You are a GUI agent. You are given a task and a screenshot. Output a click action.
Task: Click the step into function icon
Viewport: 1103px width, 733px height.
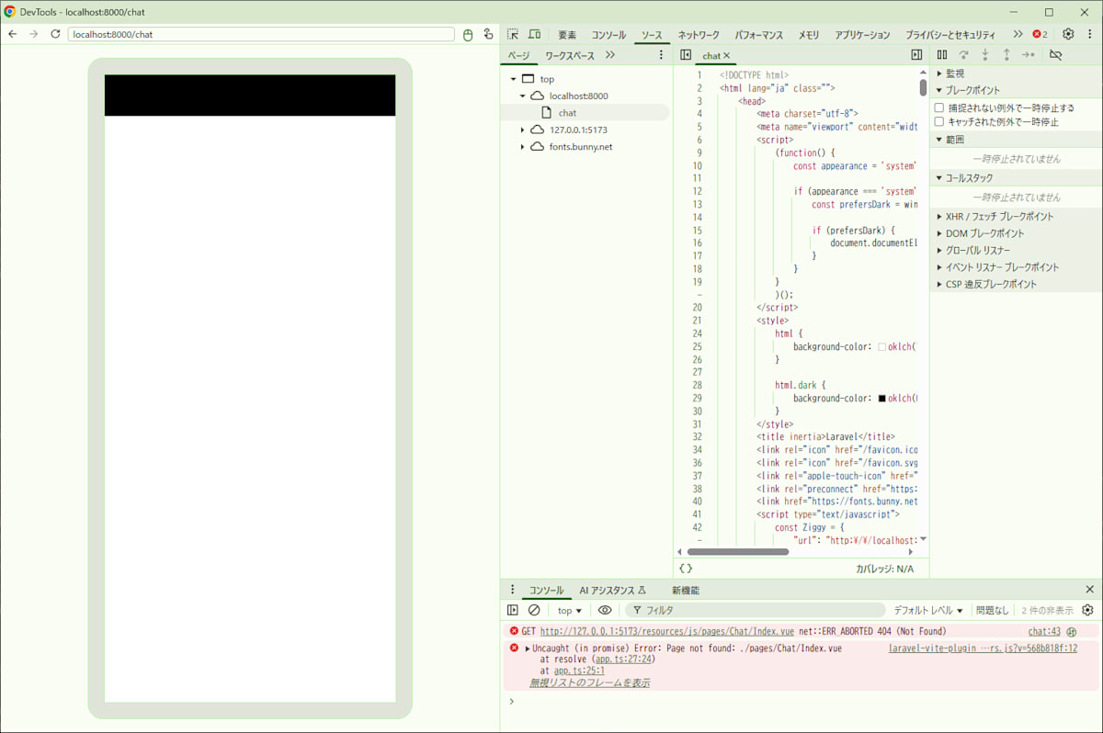(985, 55)
